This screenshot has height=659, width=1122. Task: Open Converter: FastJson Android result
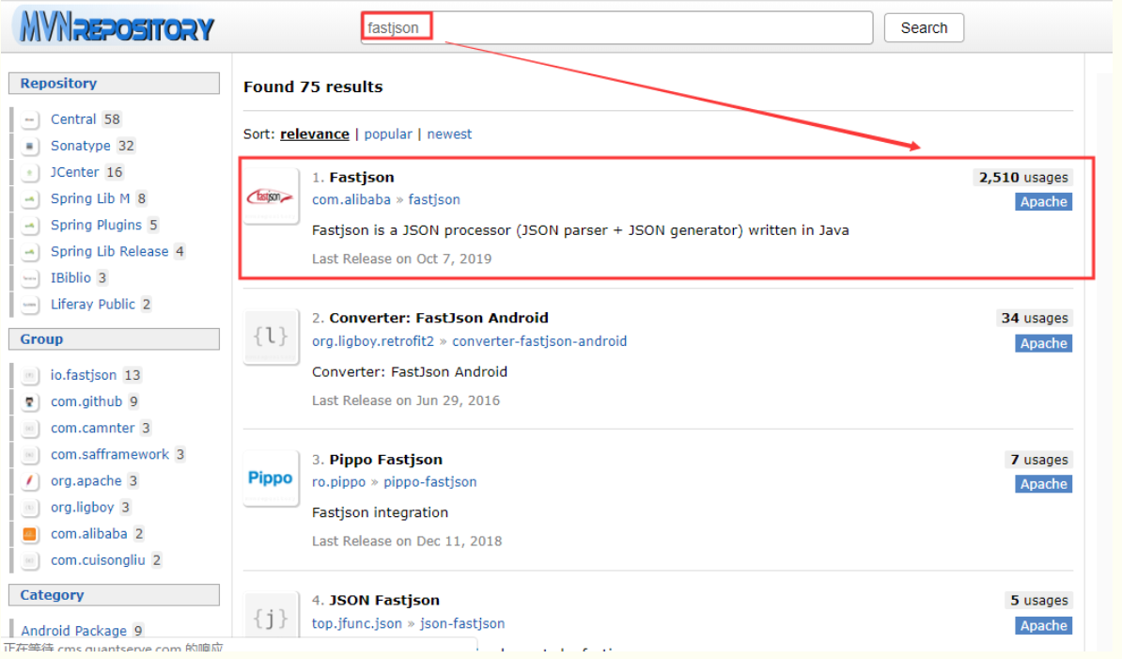439,318
